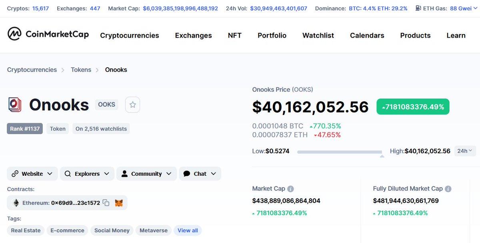This screenshot has width=480, height=243.
Task: Click Cryptocurrencies breadcrumb link
Action: pyautogui.click(x=32, y=70)
